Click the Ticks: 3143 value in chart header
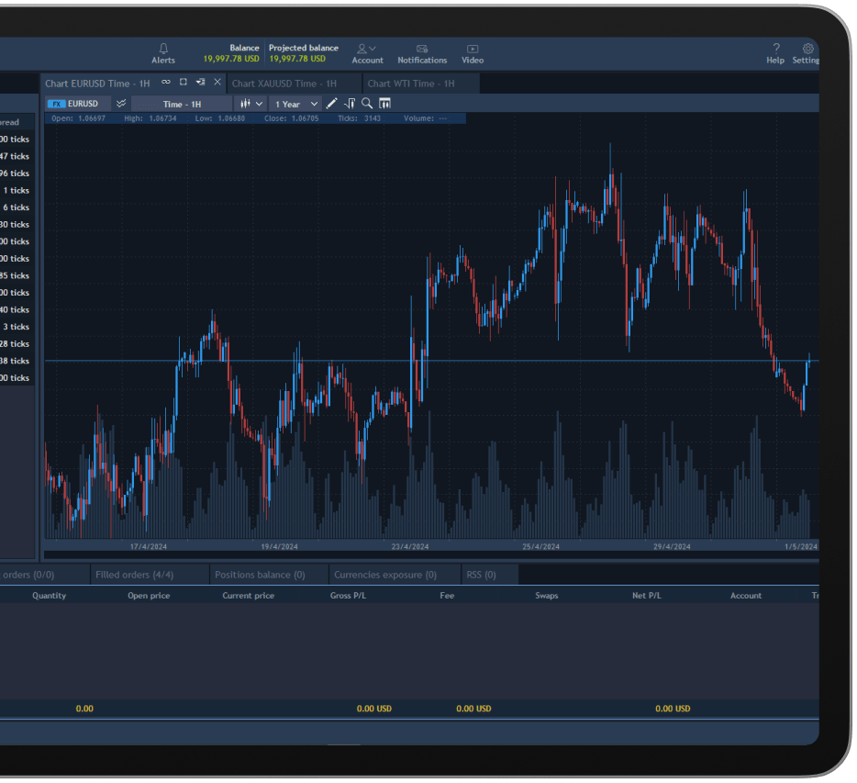The image size is (857, 783). click(x=359, y=118)
